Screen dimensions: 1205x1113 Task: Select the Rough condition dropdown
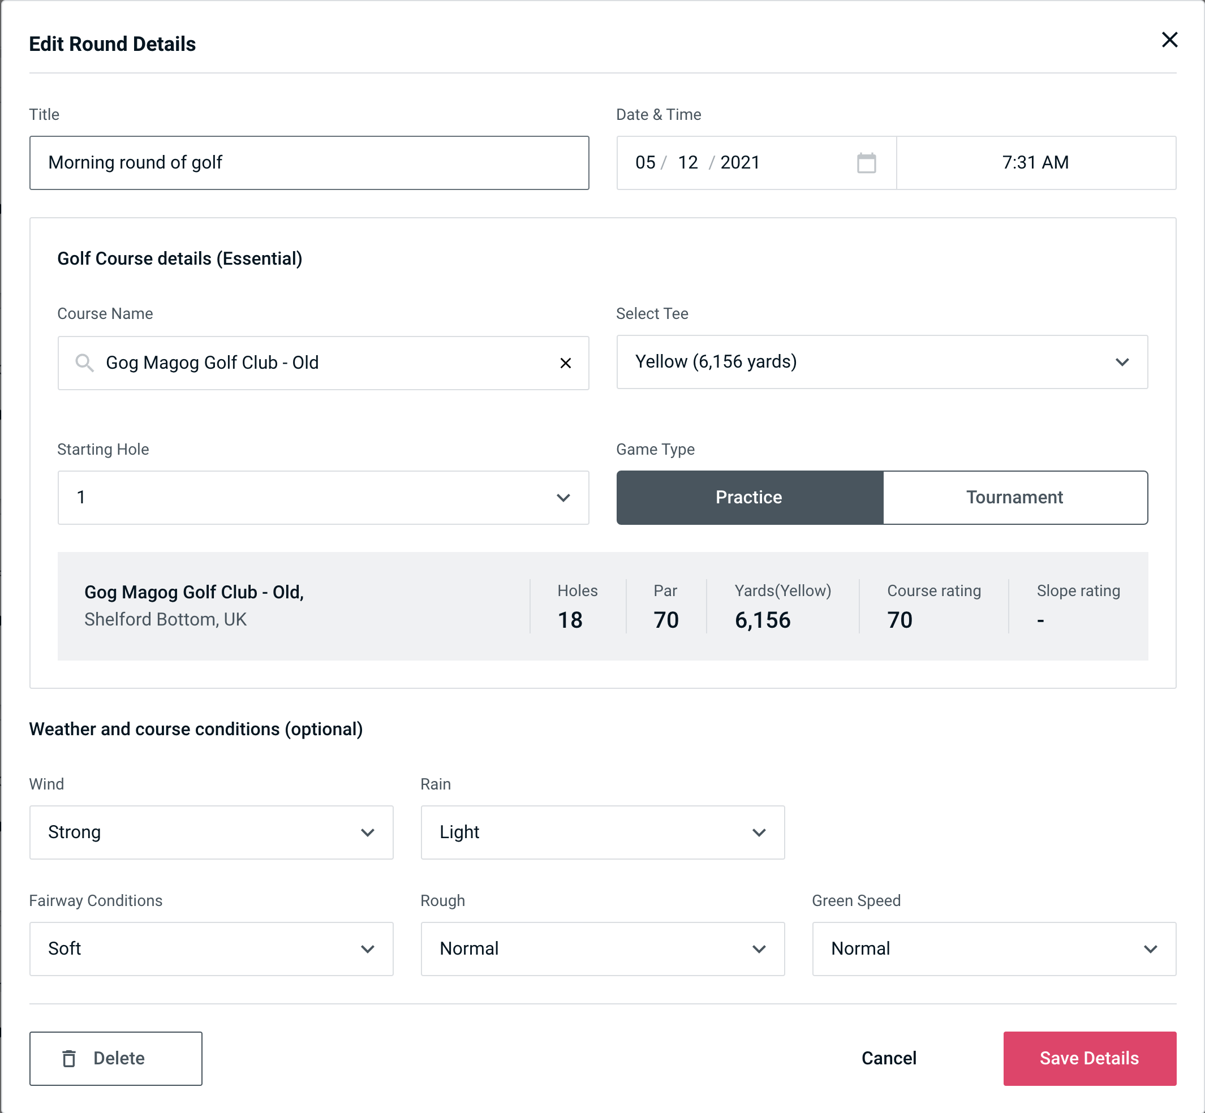[604, 948]
